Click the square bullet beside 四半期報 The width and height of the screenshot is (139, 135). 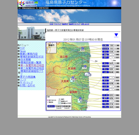tap(19, 59)
